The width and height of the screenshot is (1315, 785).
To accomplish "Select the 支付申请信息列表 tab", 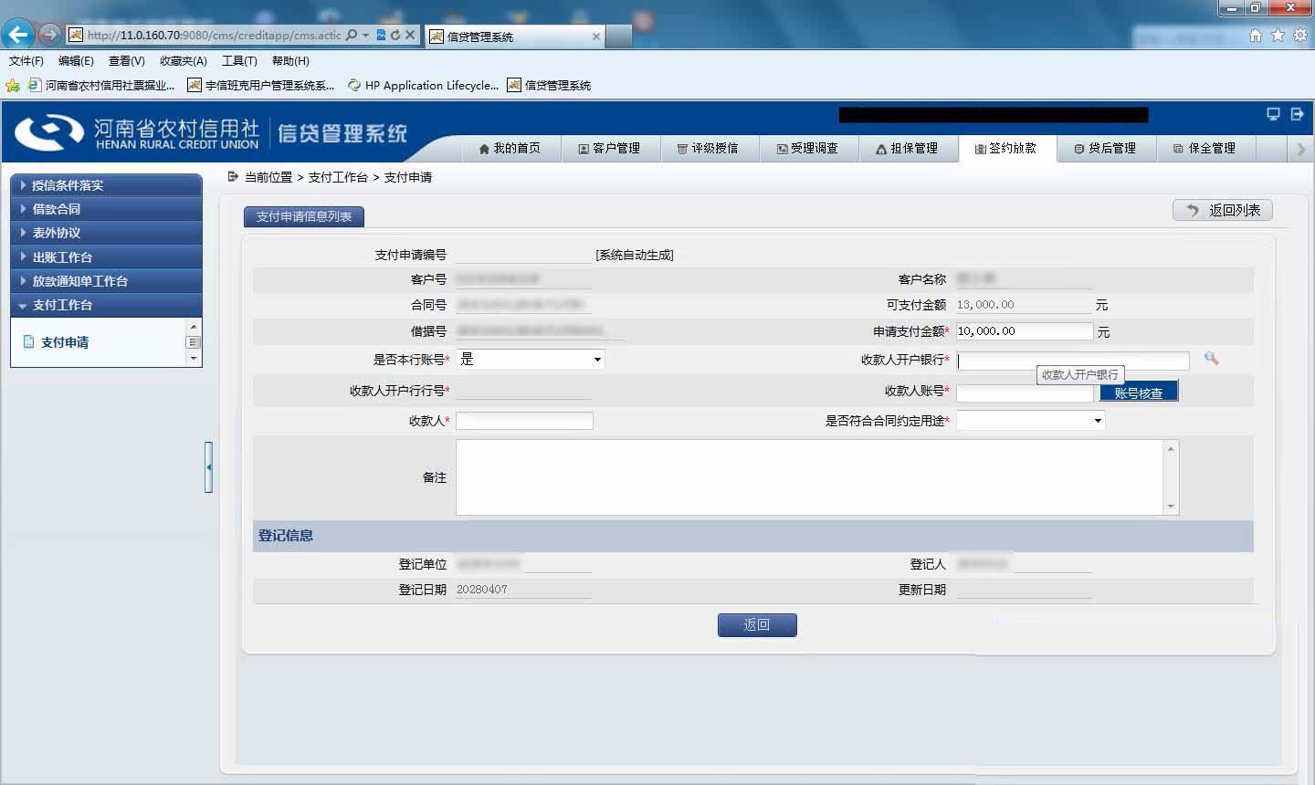I will coord(304,216).
